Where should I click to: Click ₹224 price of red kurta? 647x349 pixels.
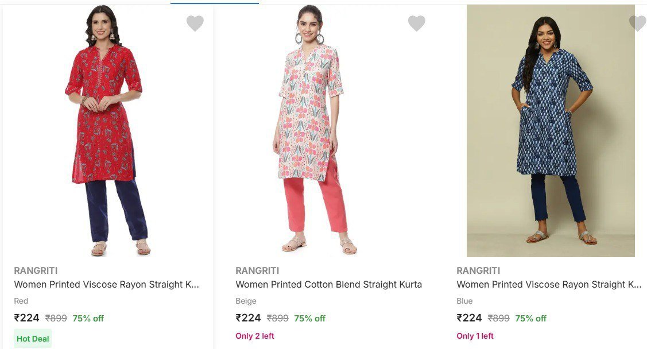pos(26,318)
